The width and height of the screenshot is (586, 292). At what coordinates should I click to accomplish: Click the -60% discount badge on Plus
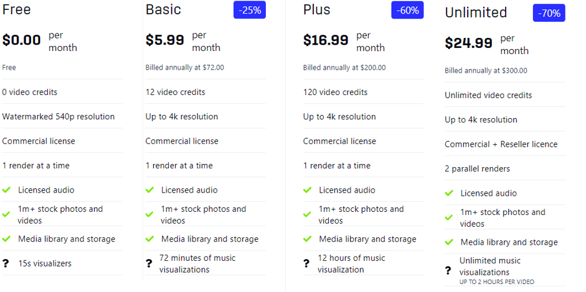407,10
